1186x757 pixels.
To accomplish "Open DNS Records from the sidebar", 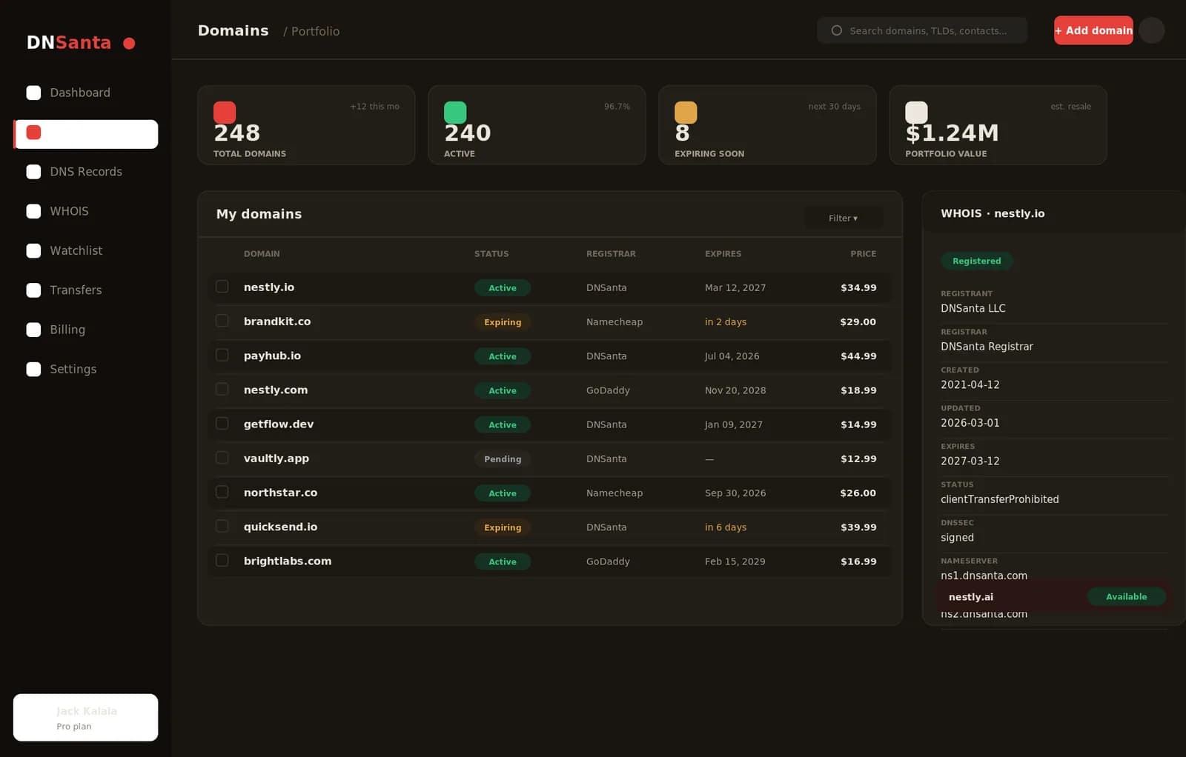I will pyautogui.click(x=85, y=172).
